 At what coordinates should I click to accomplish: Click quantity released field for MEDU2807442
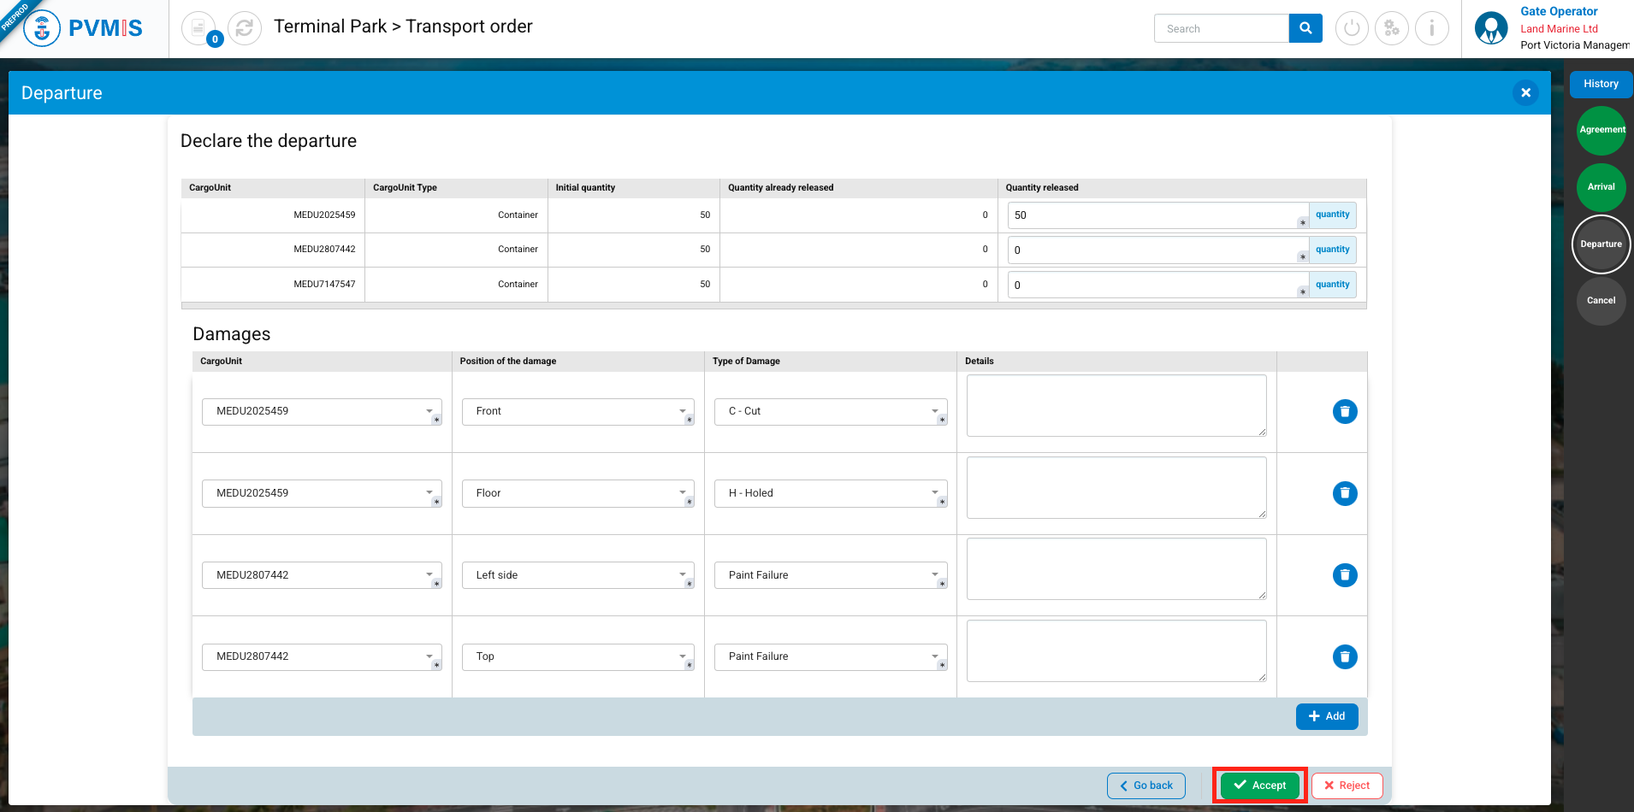coord(1155,250)
